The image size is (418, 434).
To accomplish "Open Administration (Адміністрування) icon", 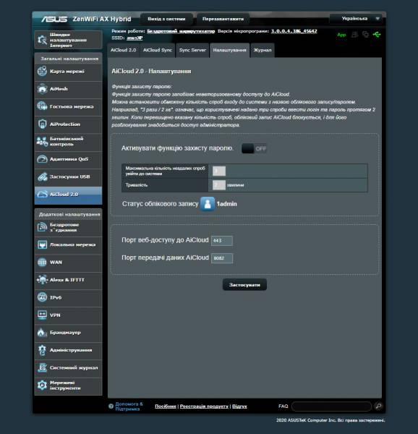I will click(42, 350).
